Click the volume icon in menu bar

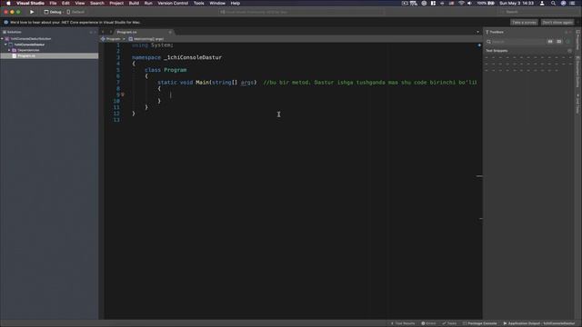tap(469, 3)
